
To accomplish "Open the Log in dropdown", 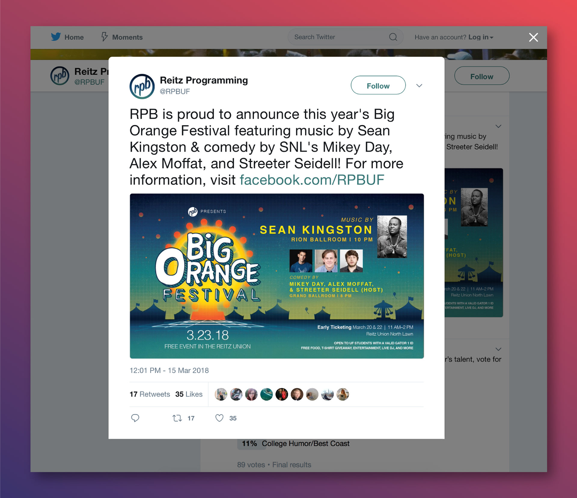I will (x=481, y=37).
